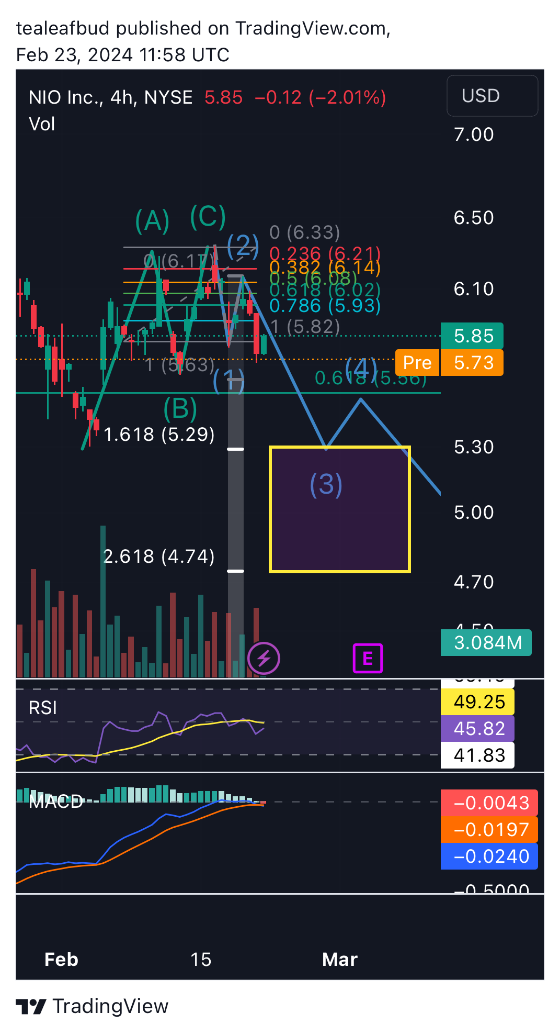Viewport: 560px width, 1035px height.
Task: Click the 5.85 current price label
Action: [x=472, y=336]
